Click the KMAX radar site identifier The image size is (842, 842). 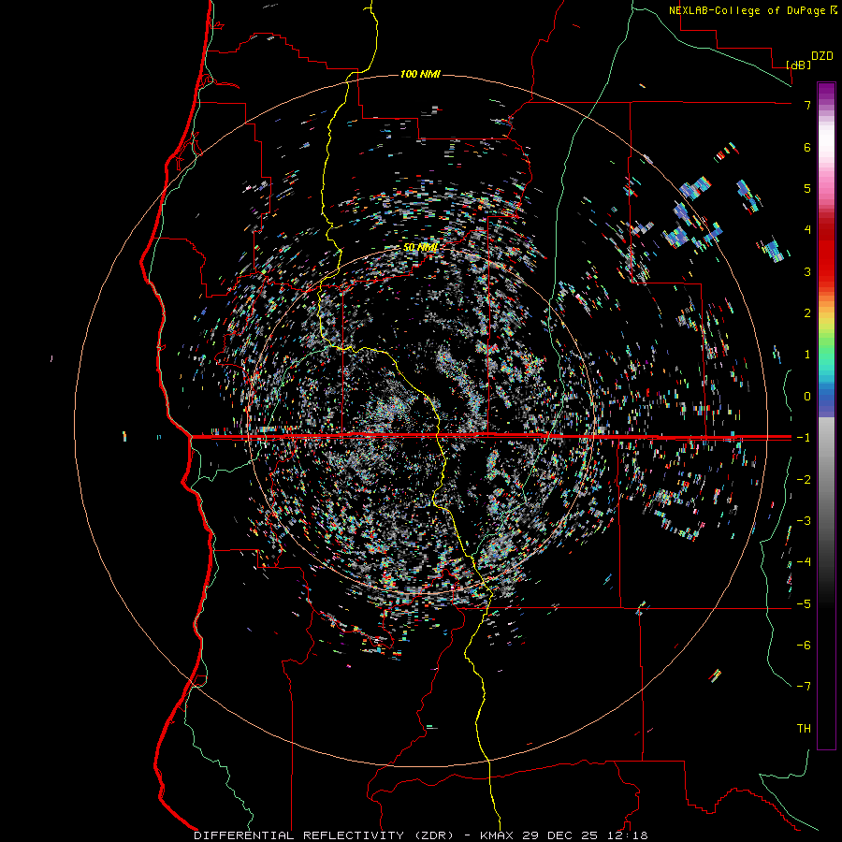tap(498, 835)
